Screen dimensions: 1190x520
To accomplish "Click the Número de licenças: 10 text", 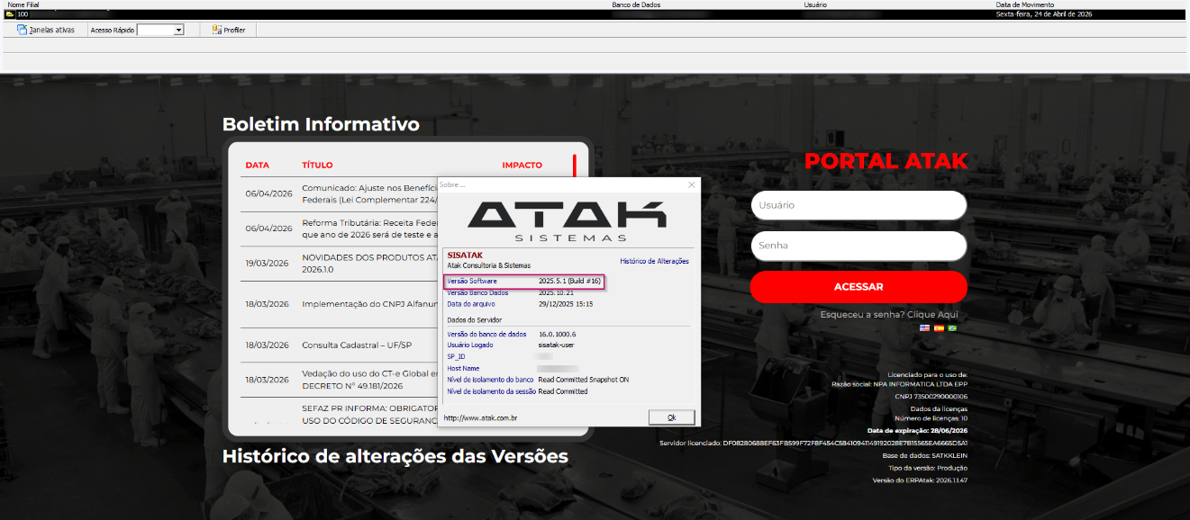I will tap(931, 418).
